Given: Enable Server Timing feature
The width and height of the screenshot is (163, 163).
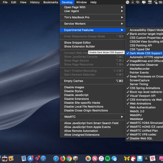Looking at the screenshot, I should [144, 84].
